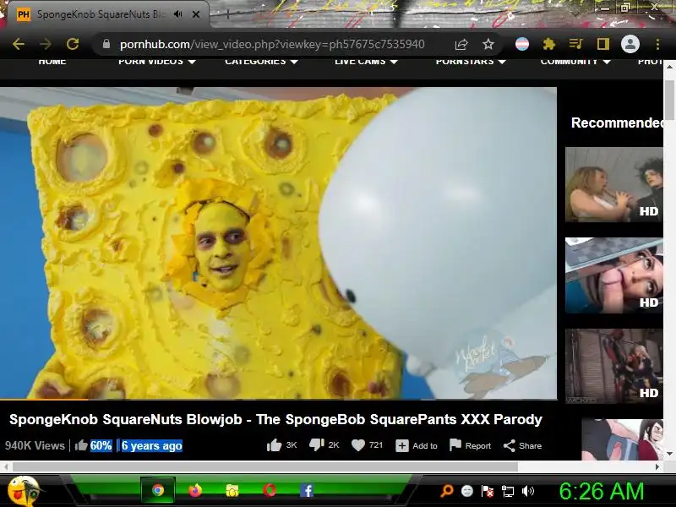Click the vertical page scrollbar thumb
The width and height of the screenshot is (676, 507).
pyautogui.click(x=669, y=100)
